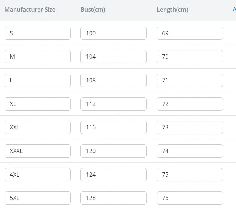Click the XL manufacturer size field
The image size is (236, 211).
point(38,104)
